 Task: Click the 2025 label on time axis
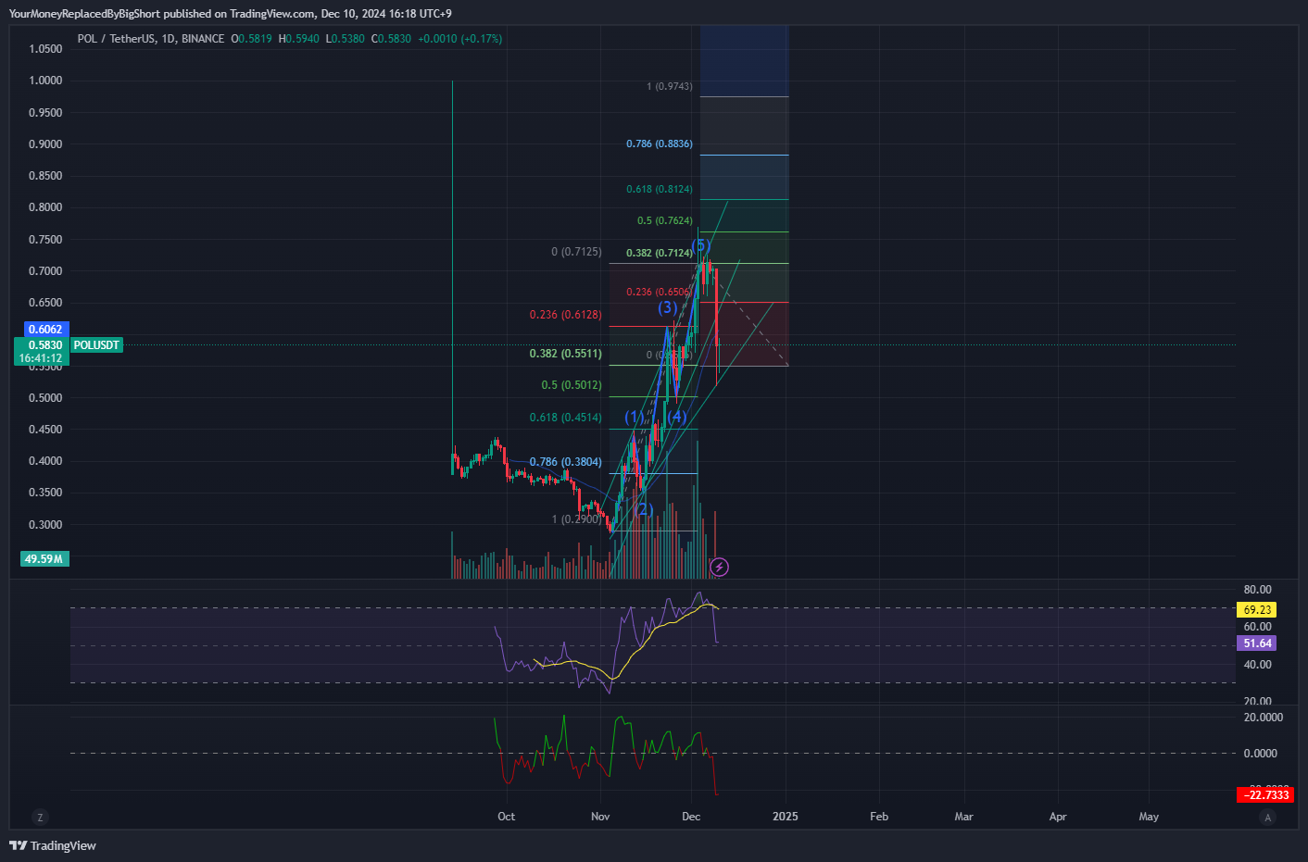786,817
